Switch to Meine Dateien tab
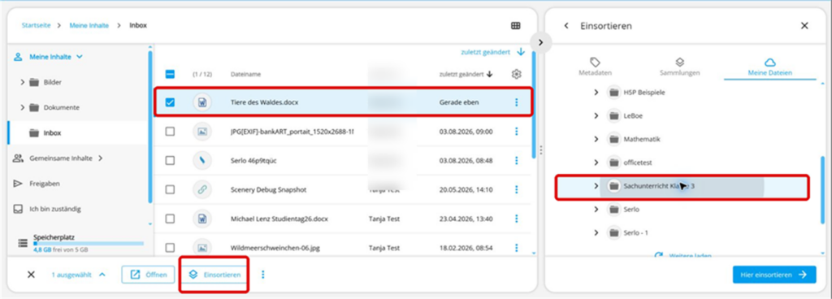 pyautogui.click(x=770, y=67)
